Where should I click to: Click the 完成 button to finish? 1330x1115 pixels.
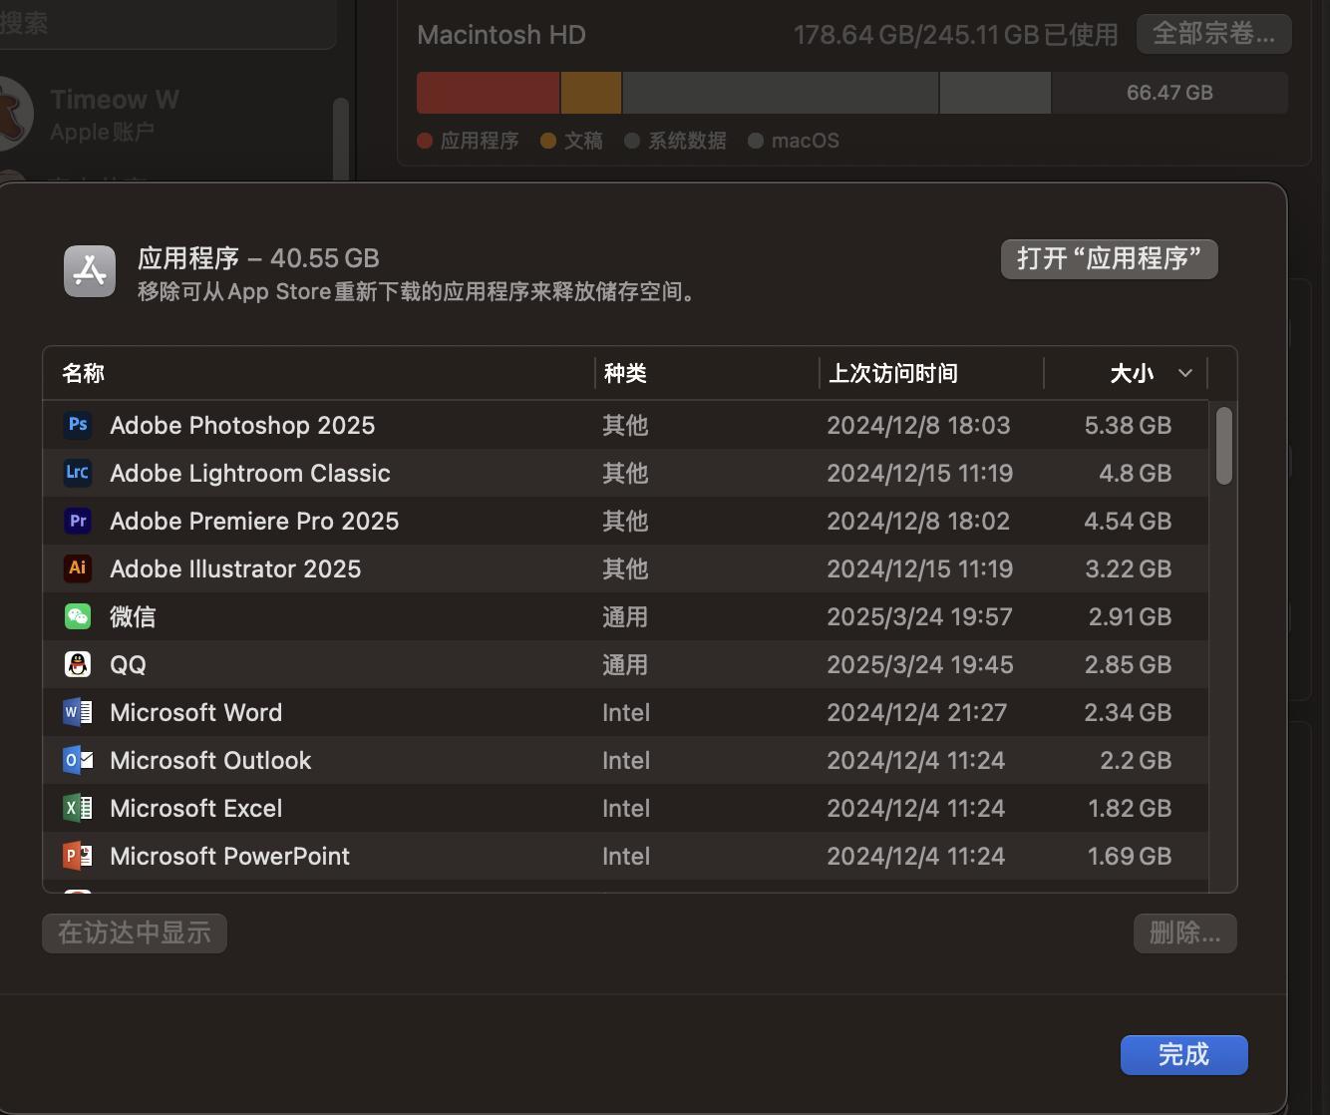(1184, 1055)
